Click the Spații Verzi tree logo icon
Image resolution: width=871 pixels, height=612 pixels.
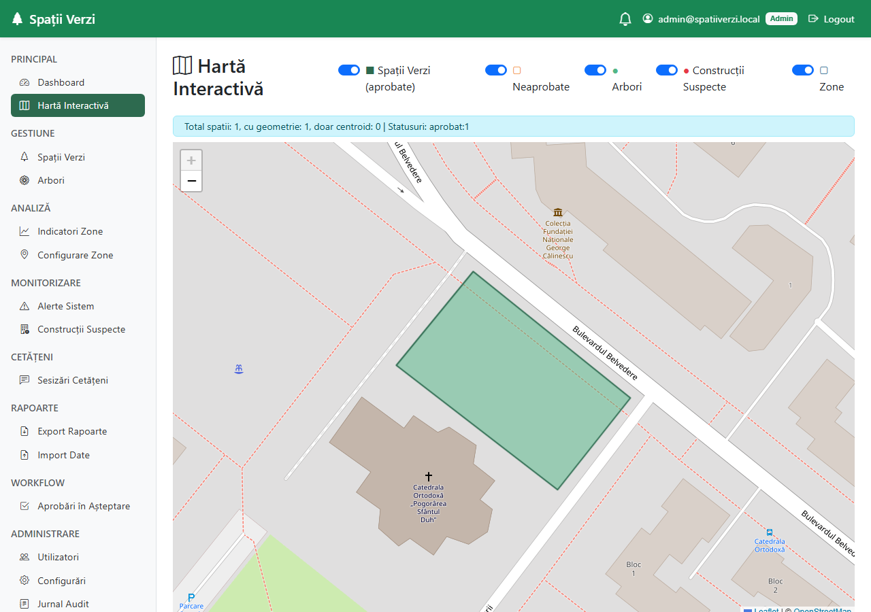[x=17, y=19]
